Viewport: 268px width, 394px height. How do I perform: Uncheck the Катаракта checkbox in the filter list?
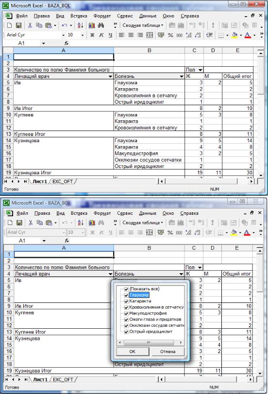126,301
